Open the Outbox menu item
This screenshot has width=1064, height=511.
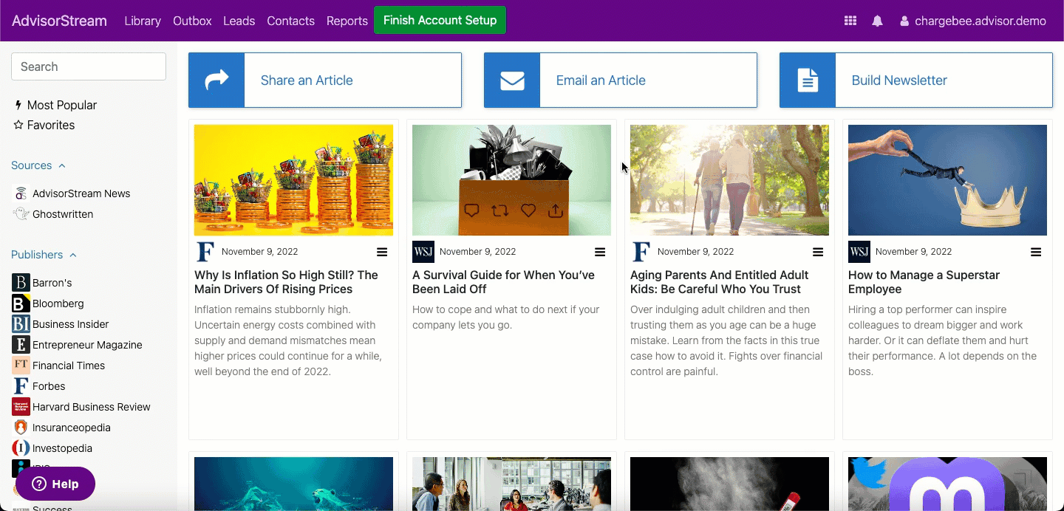(192, 21)
